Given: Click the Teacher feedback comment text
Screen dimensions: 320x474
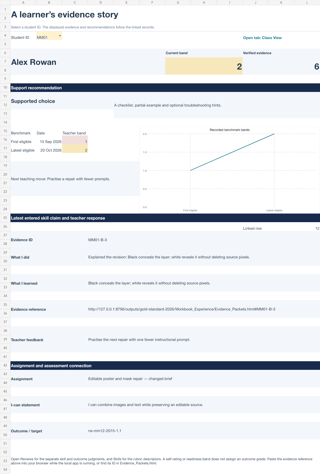Looking at the screenshot, I should pyautogui.click(x=139, y=340).
